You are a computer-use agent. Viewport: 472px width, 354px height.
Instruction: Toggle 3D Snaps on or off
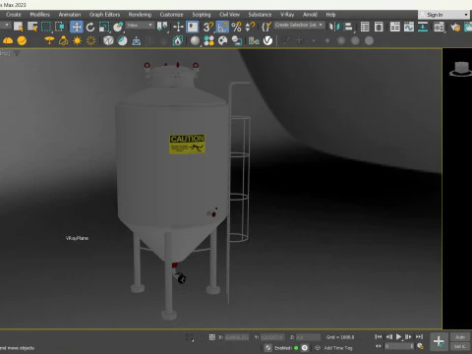pos(208,27)
